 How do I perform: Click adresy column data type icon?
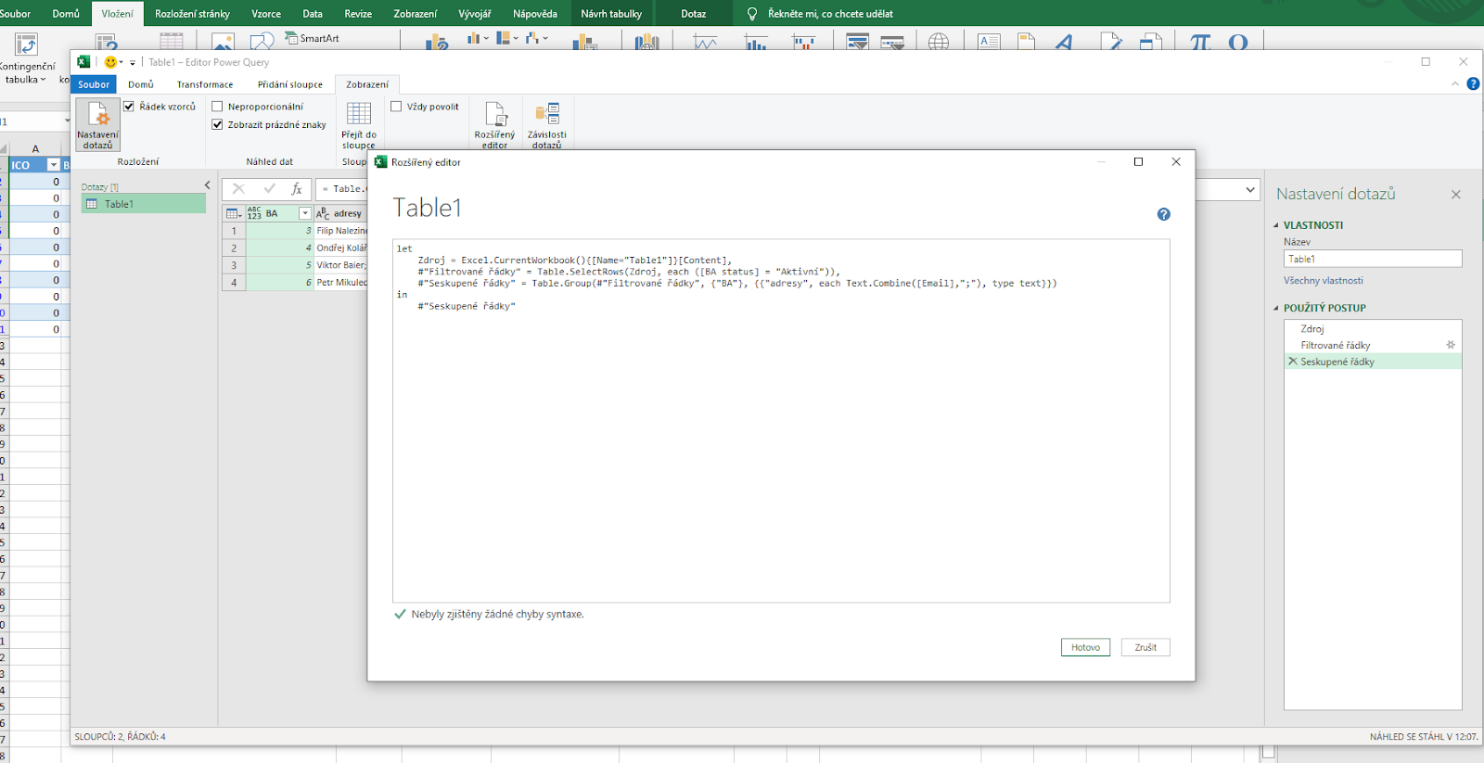(x=323, y=213)
